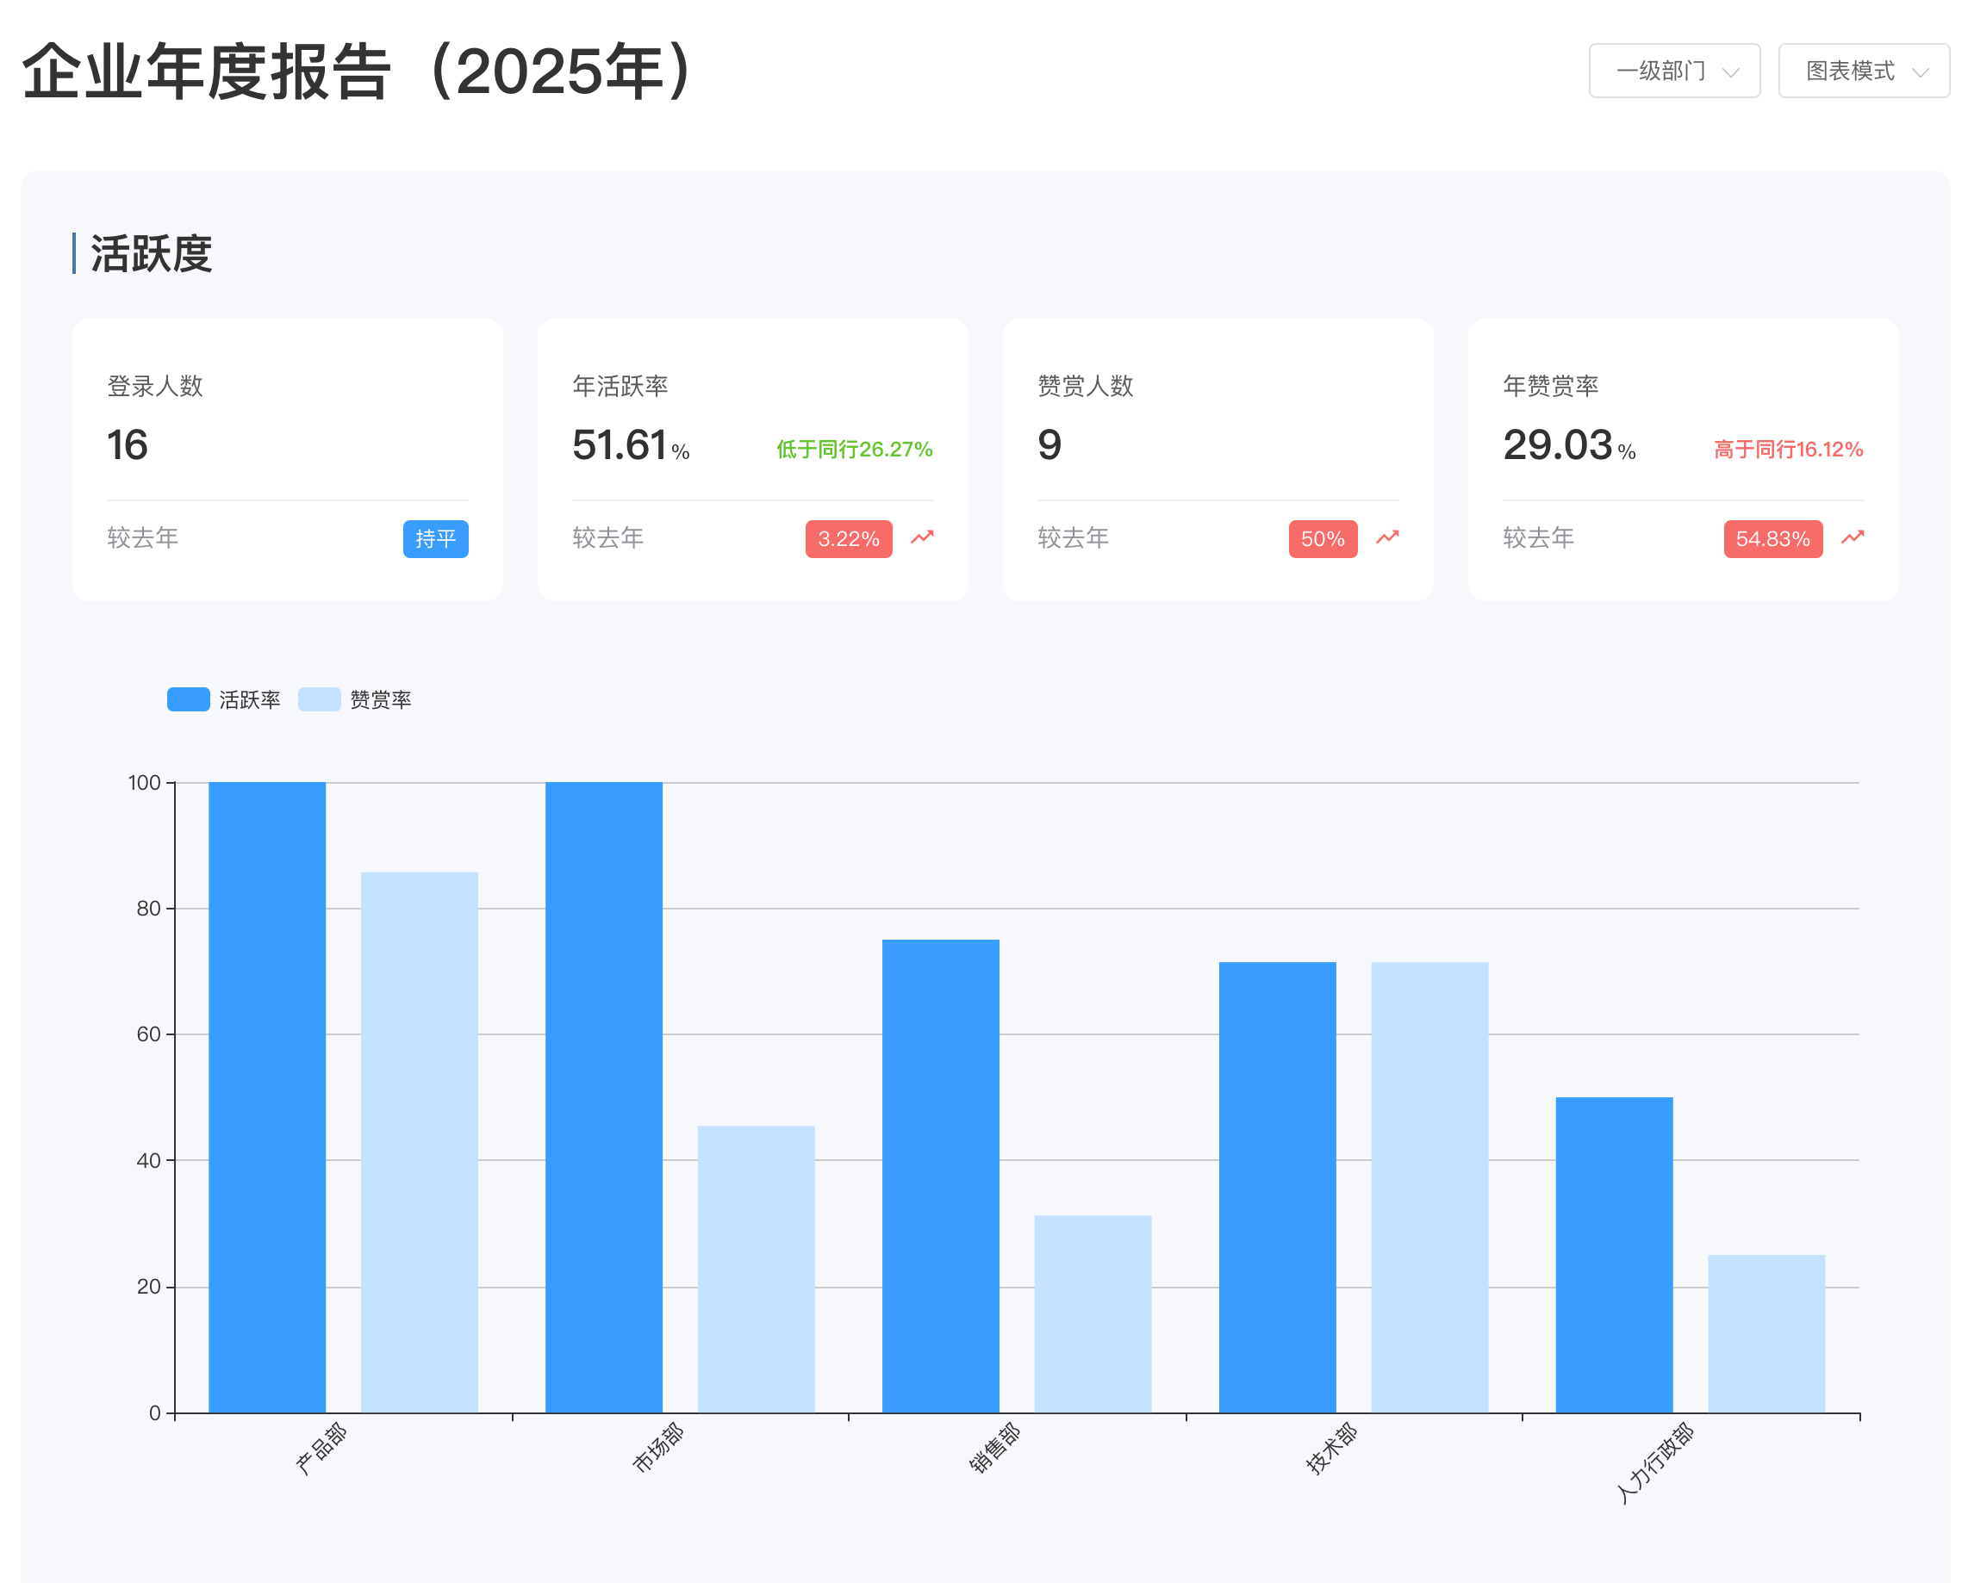Click the 销售部 axis label

click(x=995, y=1449)
